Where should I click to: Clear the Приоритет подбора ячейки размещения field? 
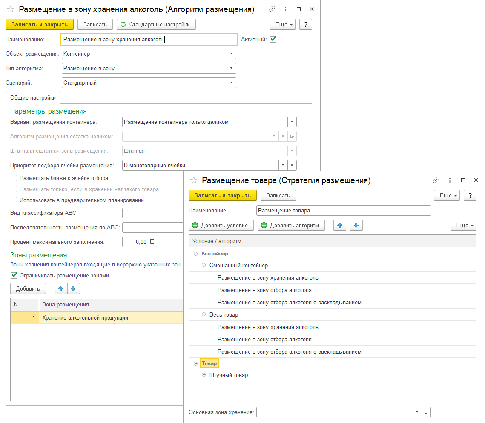[292, 165]
